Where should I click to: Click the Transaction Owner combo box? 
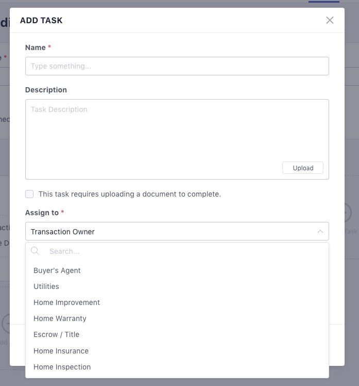tap(177, 231)
